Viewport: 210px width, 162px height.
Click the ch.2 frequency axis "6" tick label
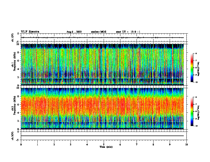19,105
